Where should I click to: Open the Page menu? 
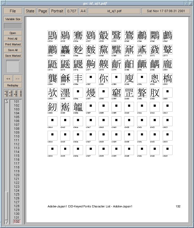pyautogui.click(x=43, y=11)
